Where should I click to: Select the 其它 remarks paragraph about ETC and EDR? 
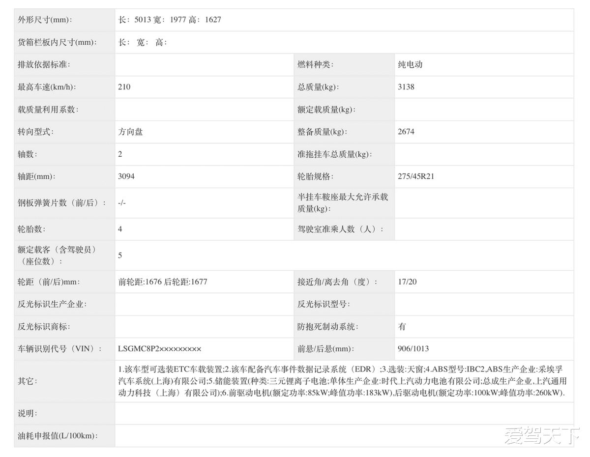[343, 381]
